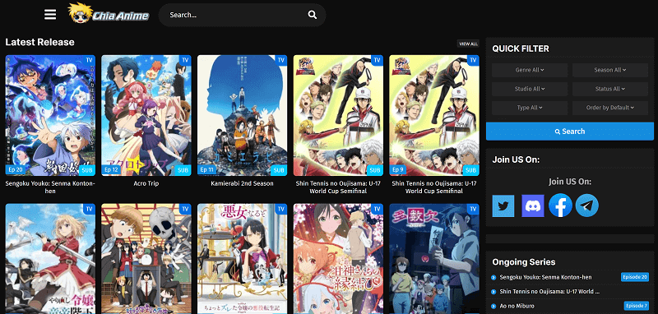Open Kamierabi 2nd Season poster thumbnail
This screenshot has width=658, height=314.
tap(243, 115)
